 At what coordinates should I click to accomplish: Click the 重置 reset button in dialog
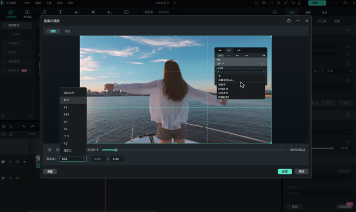(50, 171)
